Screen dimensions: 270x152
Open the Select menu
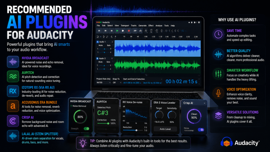click(110, 26)
